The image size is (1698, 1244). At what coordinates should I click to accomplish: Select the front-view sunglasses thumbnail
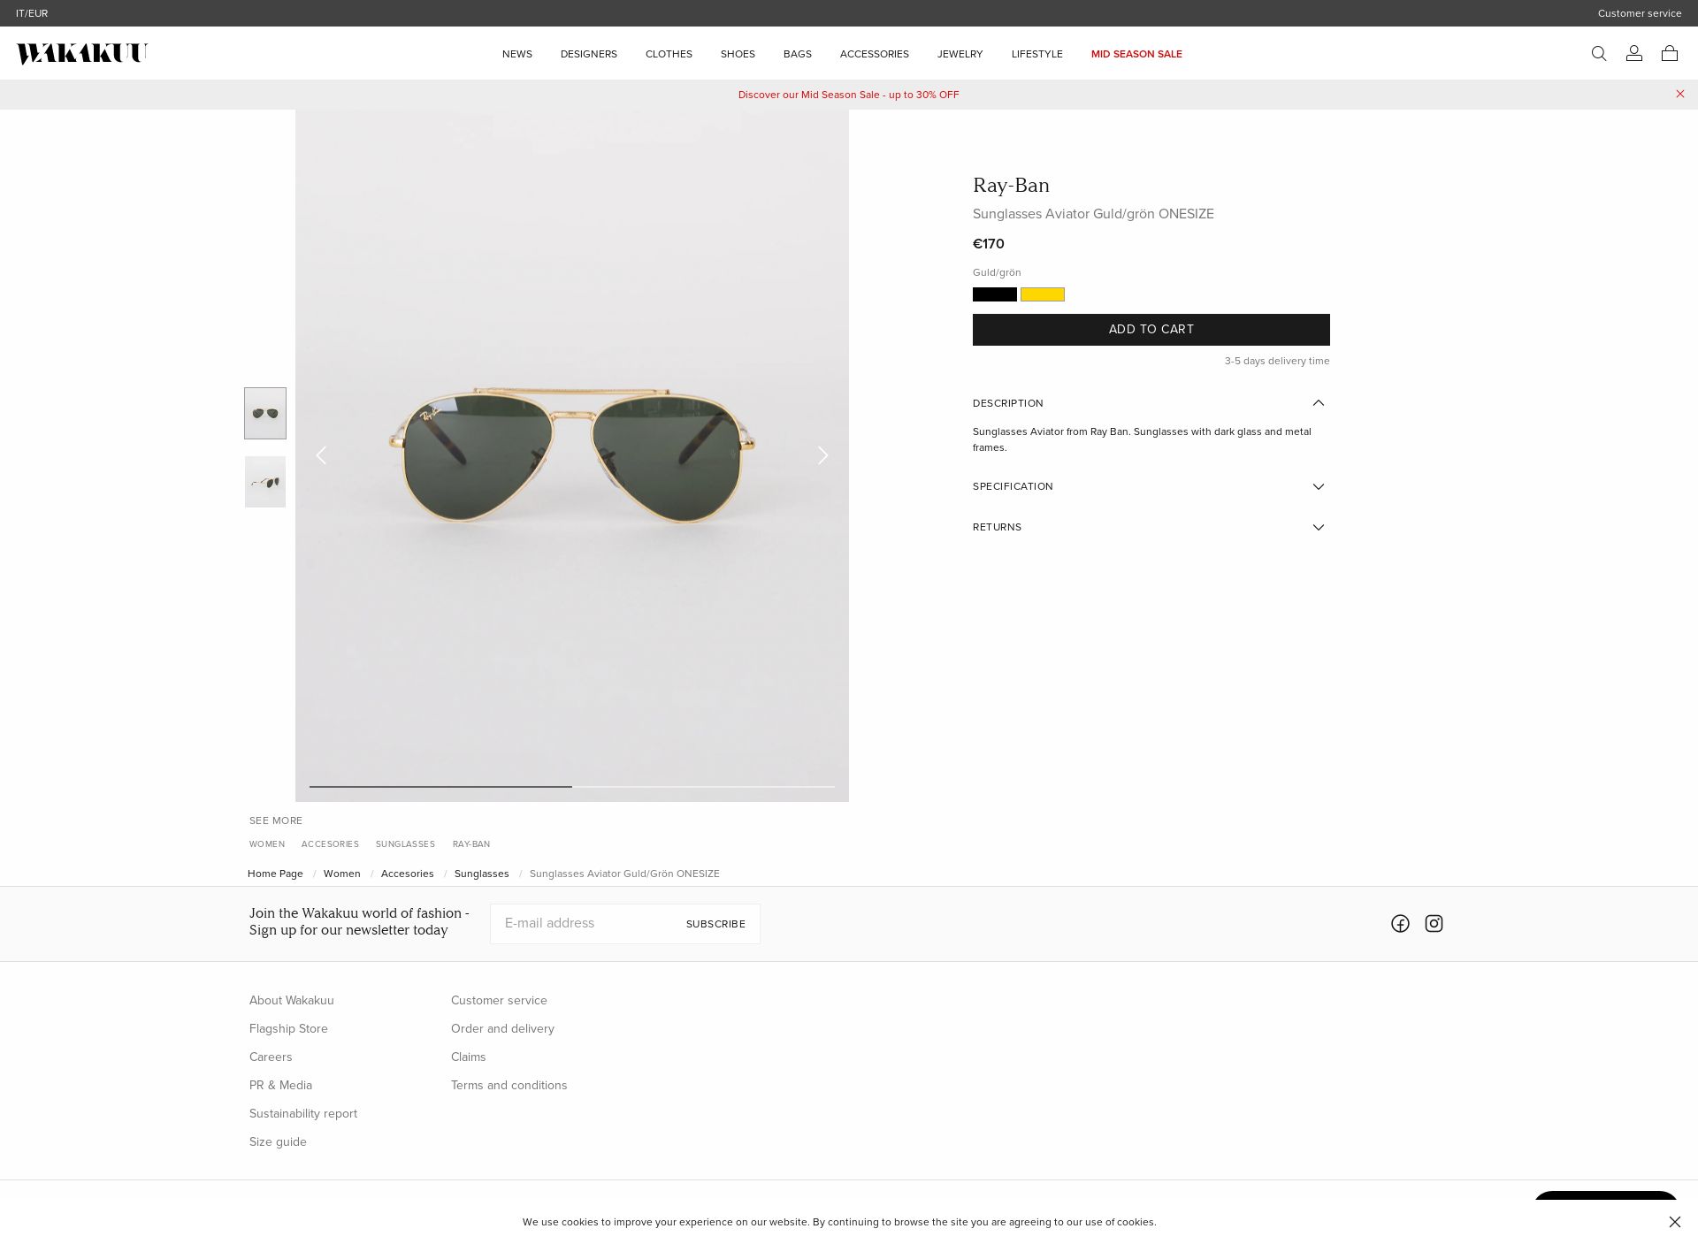[x=265, y=413]
